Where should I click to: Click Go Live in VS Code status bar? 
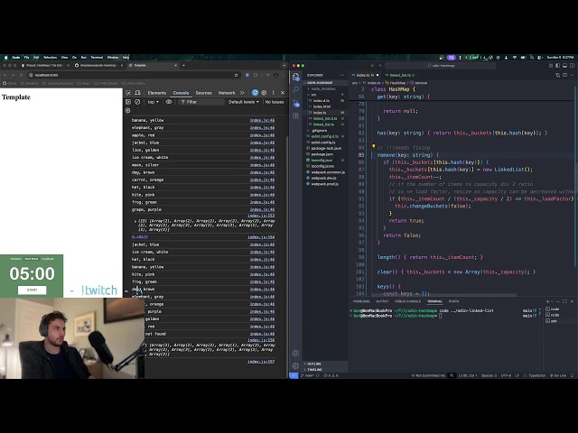coord(558,375)
